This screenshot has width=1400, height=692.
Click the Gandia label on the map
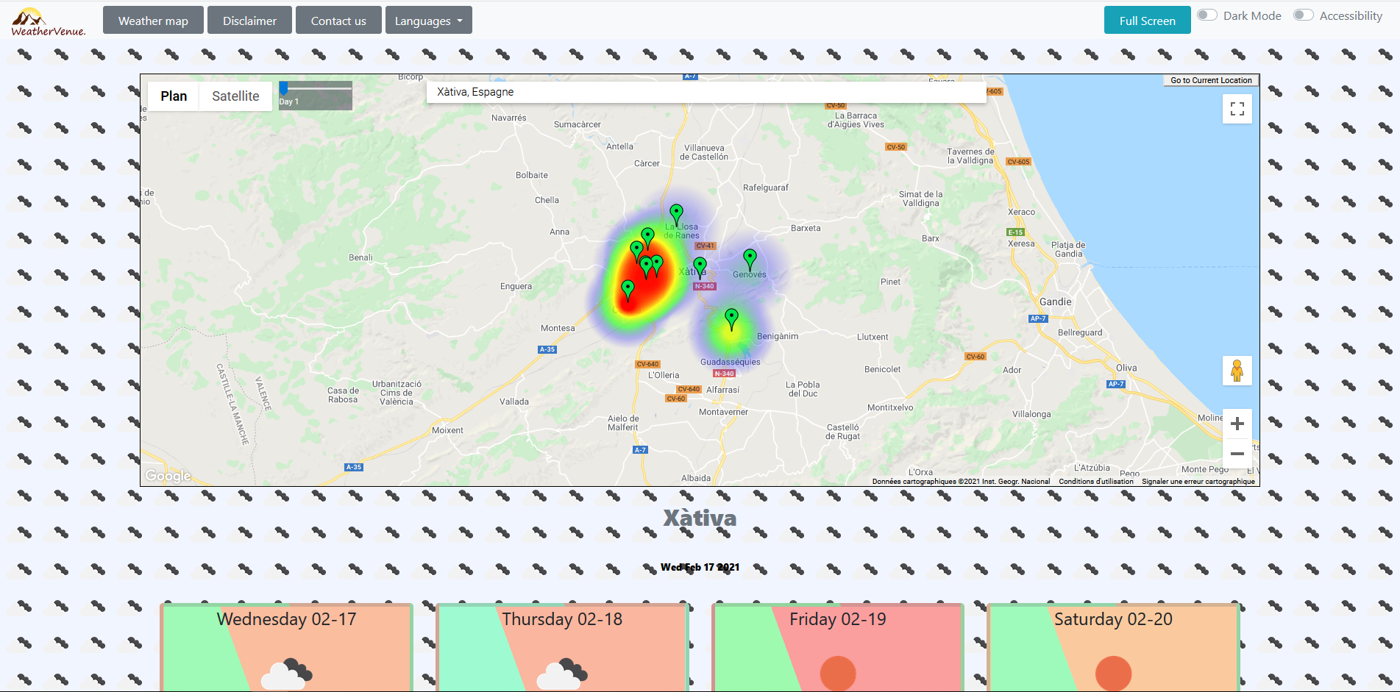[1056, 302]
